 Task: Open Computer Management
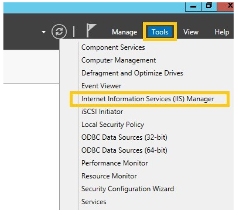[x=118, y=60]
